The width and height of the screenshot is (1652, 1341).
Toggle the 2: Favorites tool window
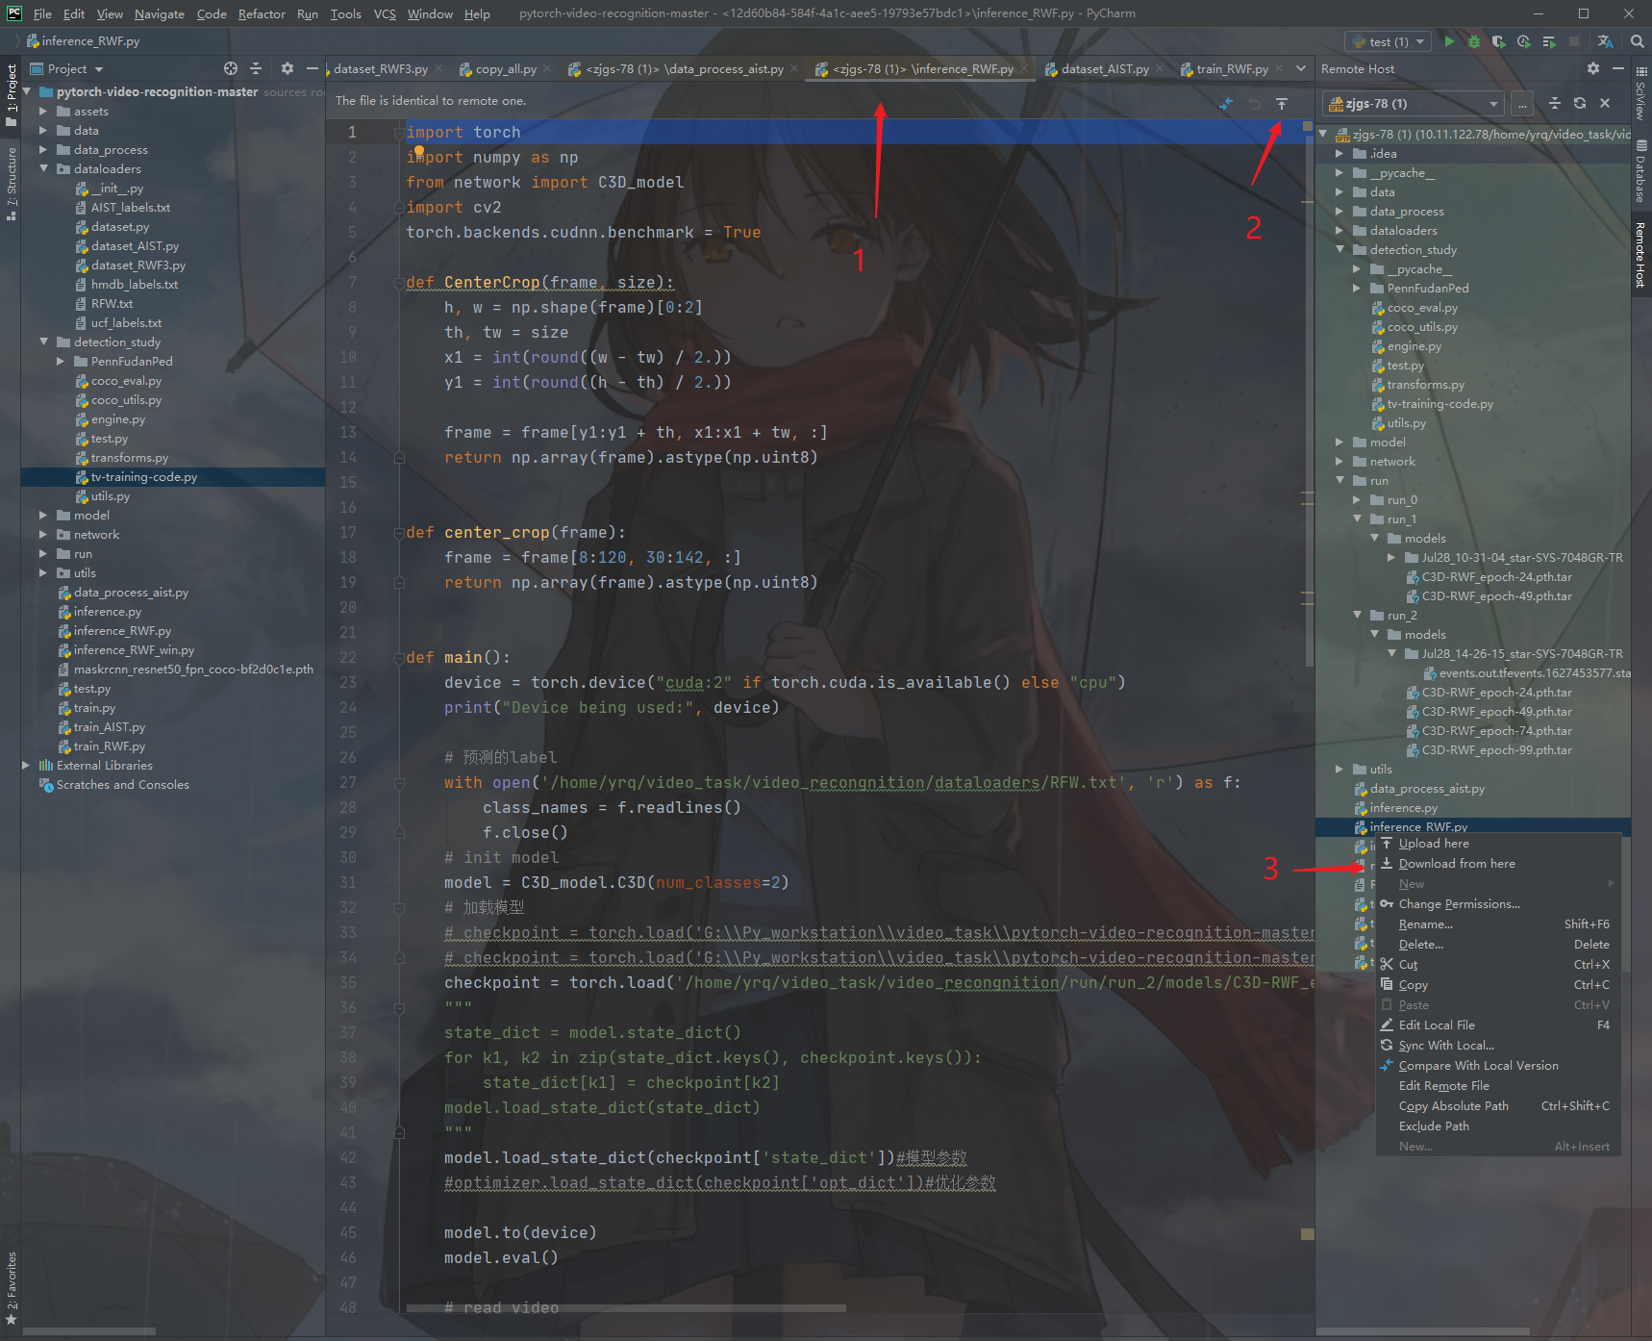point(12,1289)
